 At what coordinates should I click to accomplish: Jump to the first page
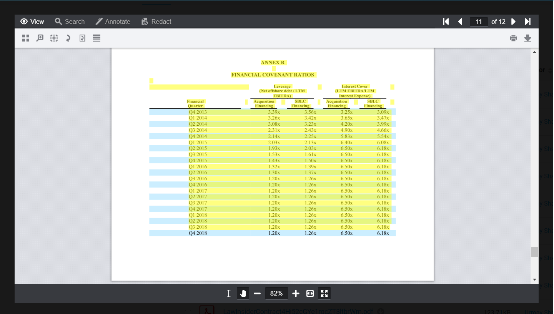tap(446, 22)
